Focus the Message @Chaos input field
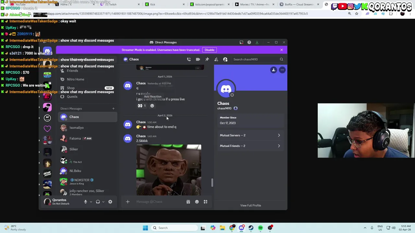The image size is (415, 233). coord(159,202)
